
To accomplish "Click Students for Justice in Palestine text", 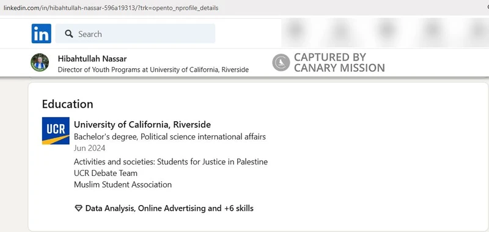I will (212, 162).
